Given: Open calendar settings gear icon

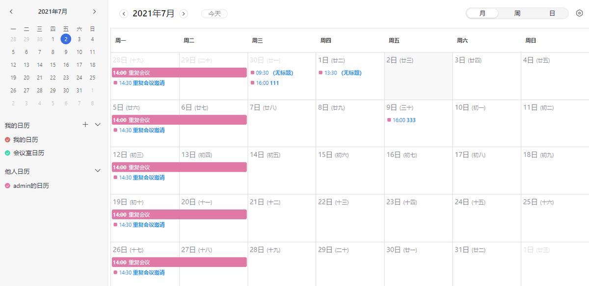Looking at the screenshot, I should tap(579, 13).
